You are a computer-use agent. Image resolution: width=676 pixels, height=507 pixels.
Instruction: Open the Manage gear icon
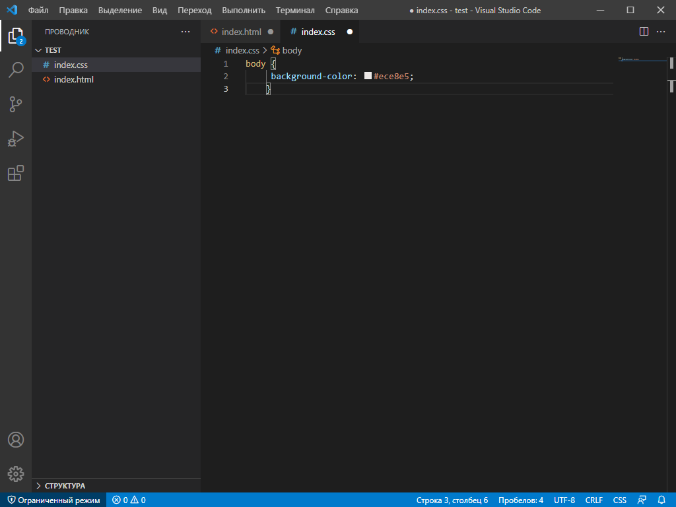[x=16, y=474]
